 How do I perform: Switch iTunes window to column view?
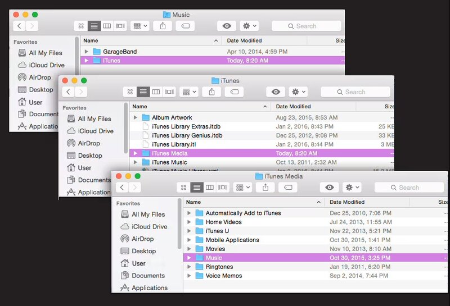[x=156, y=92]
